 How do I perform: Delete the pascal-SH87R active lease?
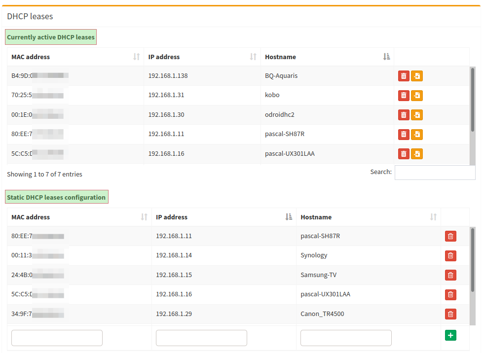[404, 134]
